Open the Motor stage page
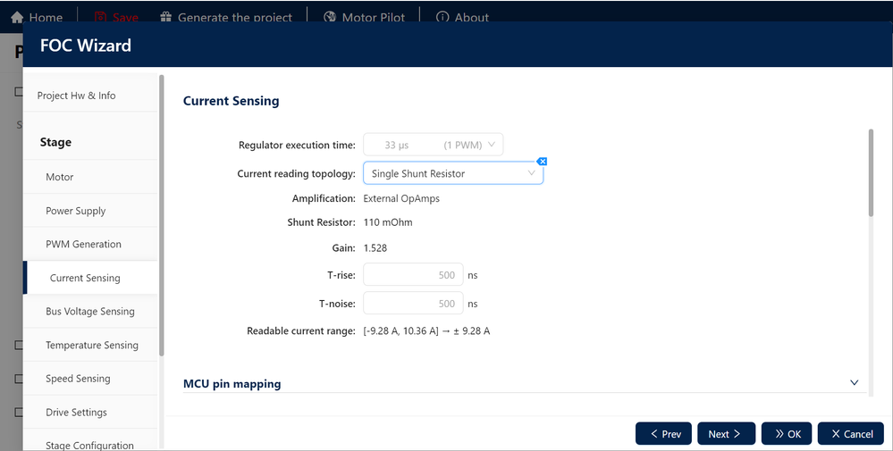Viewport: 893px width, 451px height. [90, 177]
